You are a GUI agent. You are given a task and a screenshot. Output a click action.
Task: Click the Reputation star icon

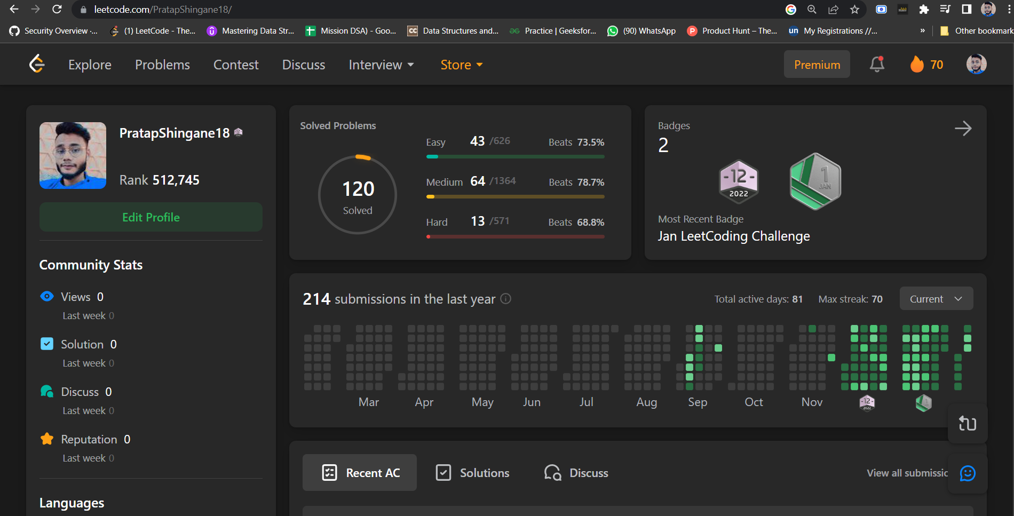click(x=47, y=439)
